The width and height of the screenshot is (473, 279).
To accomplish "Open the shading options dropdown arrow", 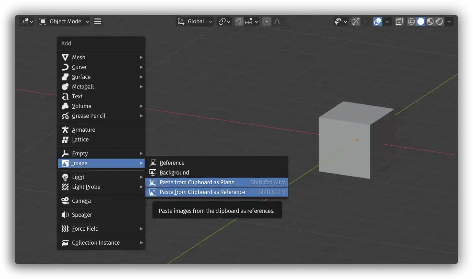I will (x=449, y=21).
